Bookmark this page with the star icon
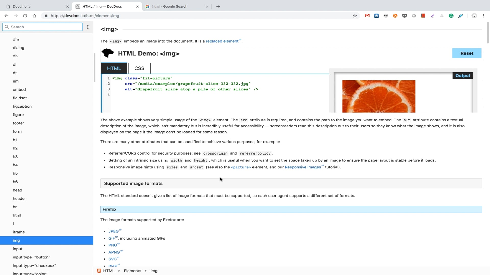 click(x=355, y=16)
